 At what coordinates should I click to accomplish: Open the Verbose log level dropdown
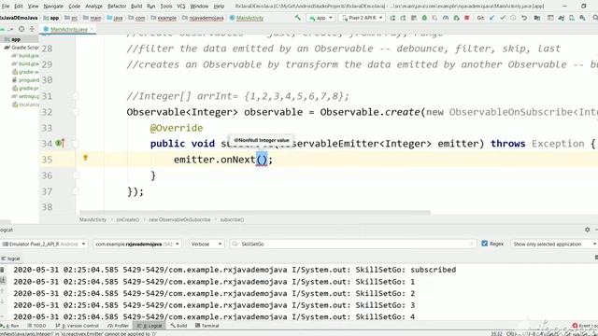pos(206,244)
